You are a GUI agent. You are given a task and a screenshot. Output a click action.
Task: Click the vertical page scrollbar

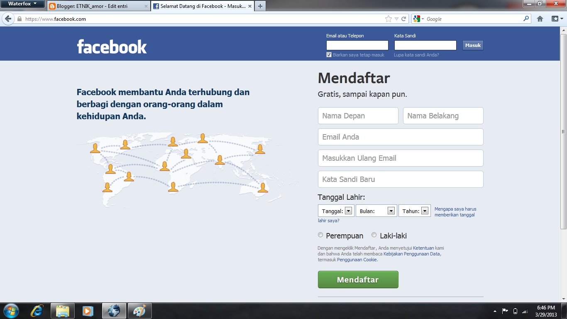pyautogui.click(x=563, y=132)
